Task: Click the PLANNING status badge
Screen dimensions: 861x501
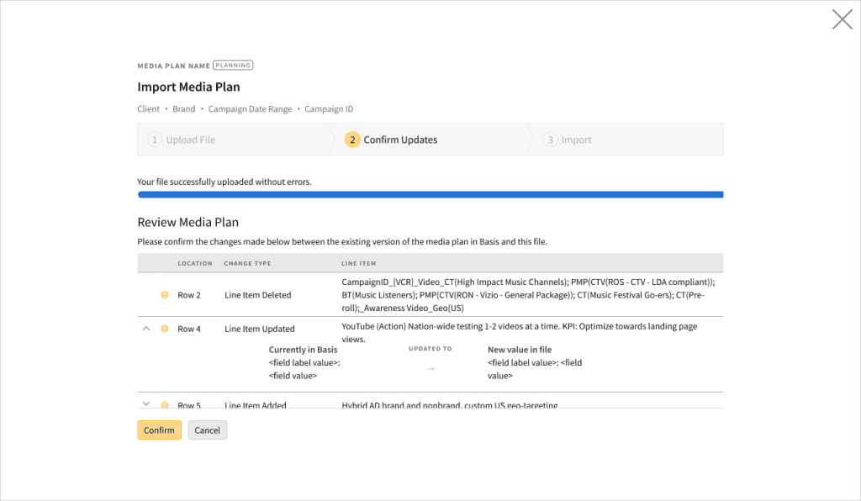Action: (233, 65)
